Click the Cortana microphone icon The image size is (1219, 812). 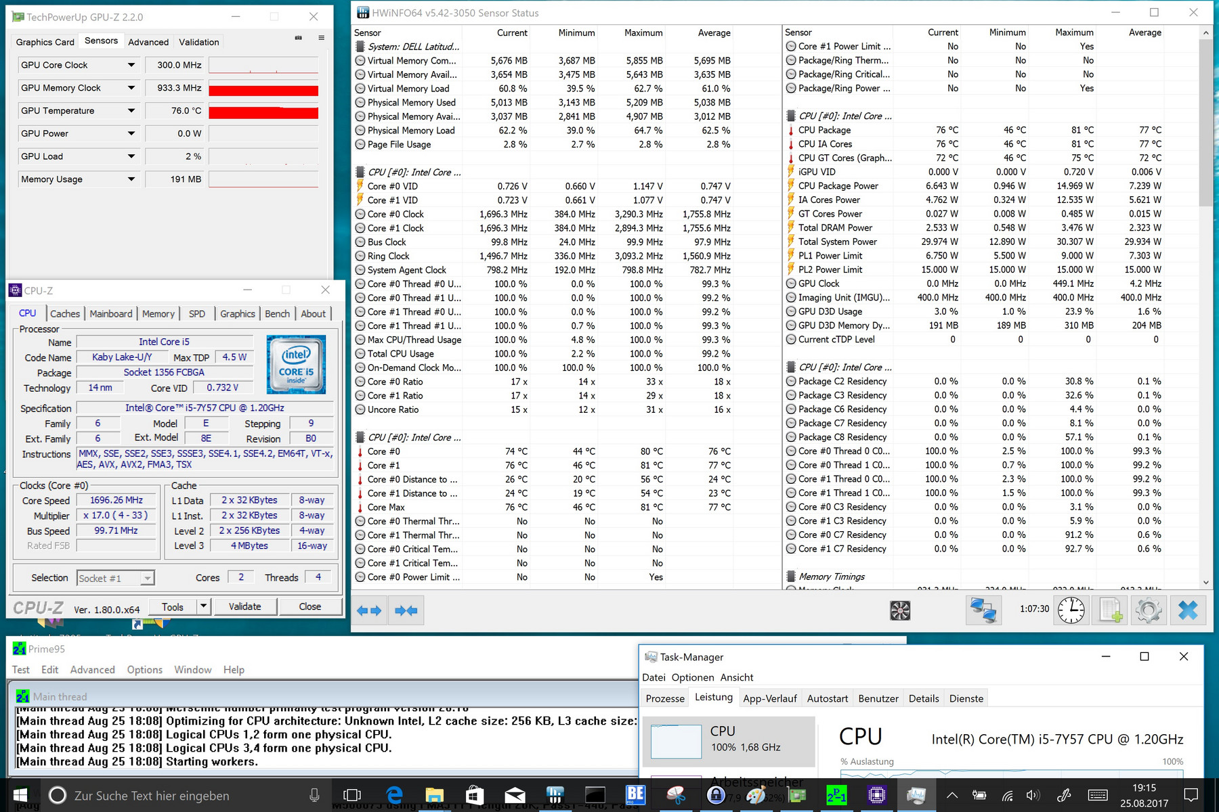coord(314,795)
